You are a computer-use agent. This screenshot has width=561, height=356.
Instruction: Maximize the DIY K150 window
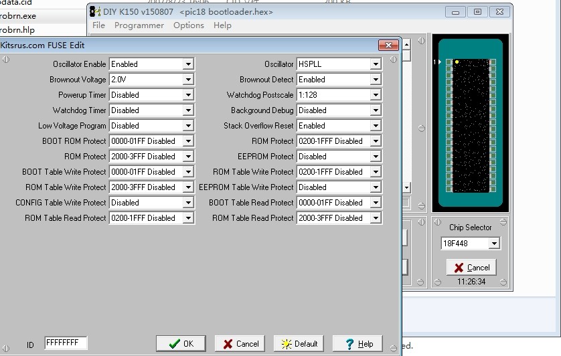(477, 12)
